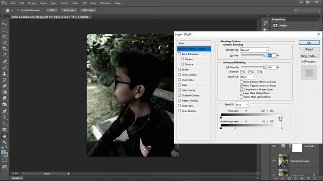Check Layer Mask Hides Effects

coord(241,93)
